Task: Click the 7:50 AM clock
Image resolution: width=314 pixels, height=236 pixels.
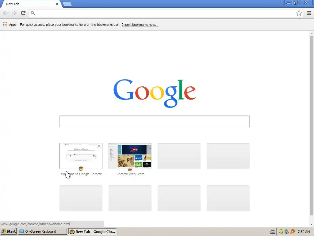Action: pos(304,232)
